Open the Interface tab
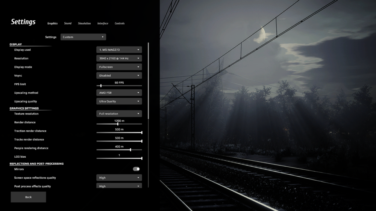Viewport: 376px width, 211px height. point(103,23)
